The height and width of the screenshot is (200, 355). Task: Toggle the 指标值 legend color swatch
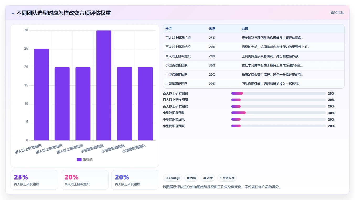[79, 160]
